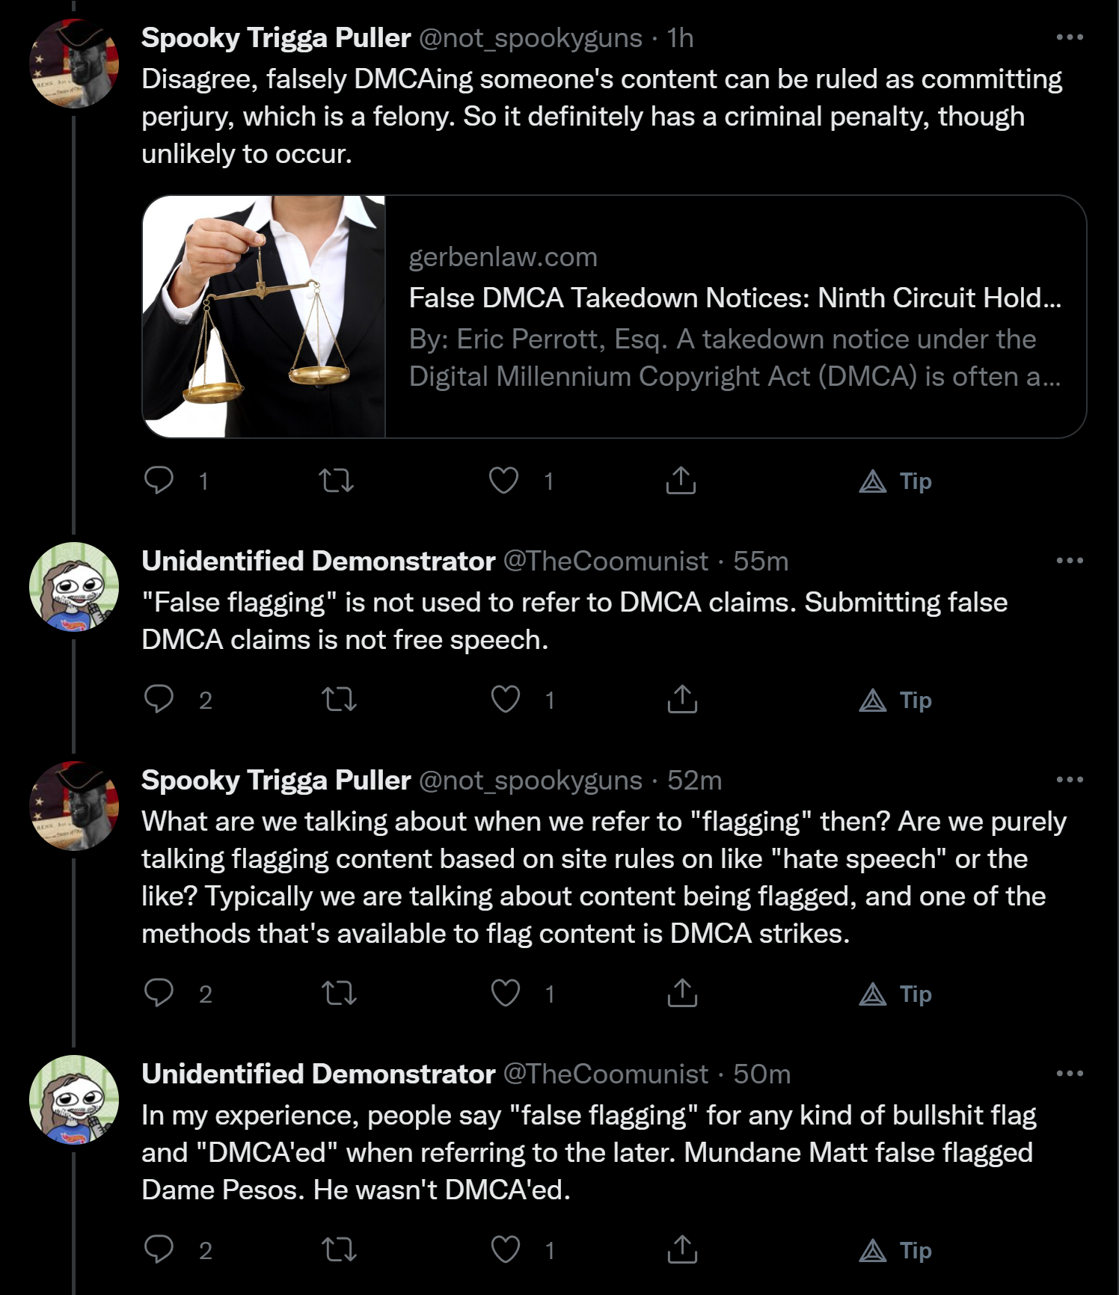Screen dimensions: 1119x1295
Task: Reply to the 52m flagging tweet
Action: click(159, 994)
